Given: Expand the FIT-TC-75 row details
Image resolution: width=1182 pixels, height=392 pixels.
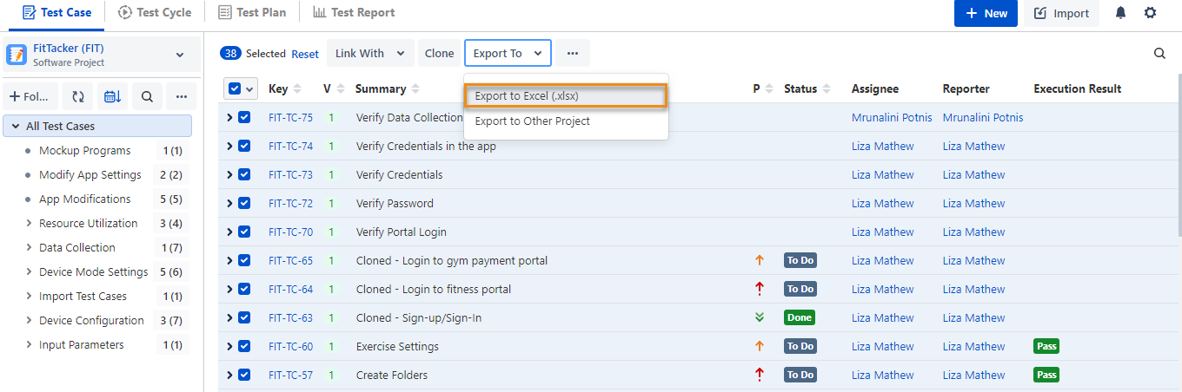Looking at the screenshot, I should (230, 117).
